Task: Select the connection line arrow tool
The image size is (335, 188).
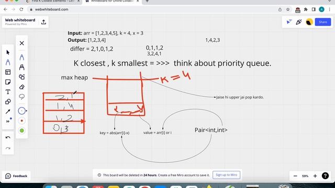Action: coord(8,111)
